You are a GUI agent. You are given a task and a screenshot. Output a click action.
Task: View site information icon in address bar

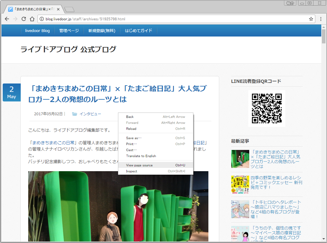pyautogui.click(x=42, y=19)
